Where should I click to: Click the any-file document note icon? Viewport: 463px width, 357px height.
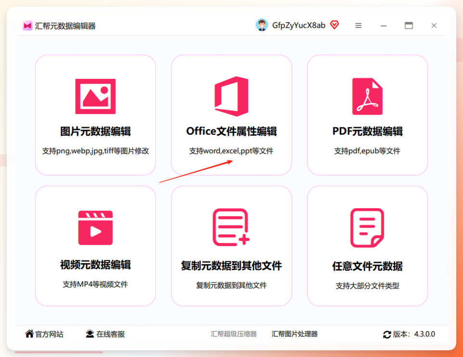pos(367,228)
